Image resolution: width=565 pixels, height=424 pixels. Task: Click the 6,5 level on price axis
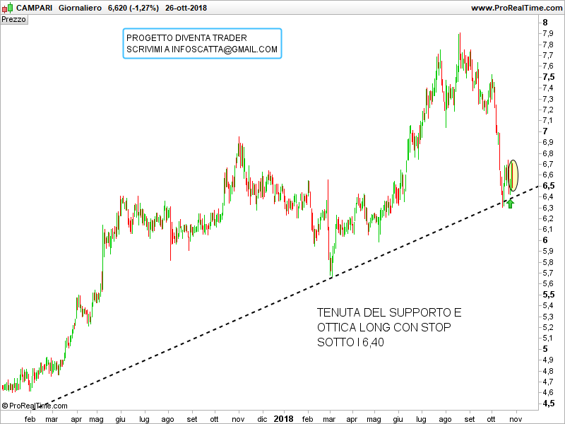547,186
